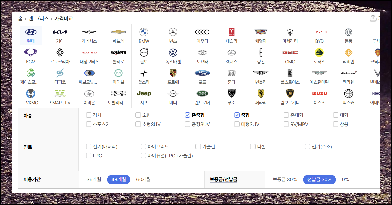Select the BMW brand logo

(144, 32)
